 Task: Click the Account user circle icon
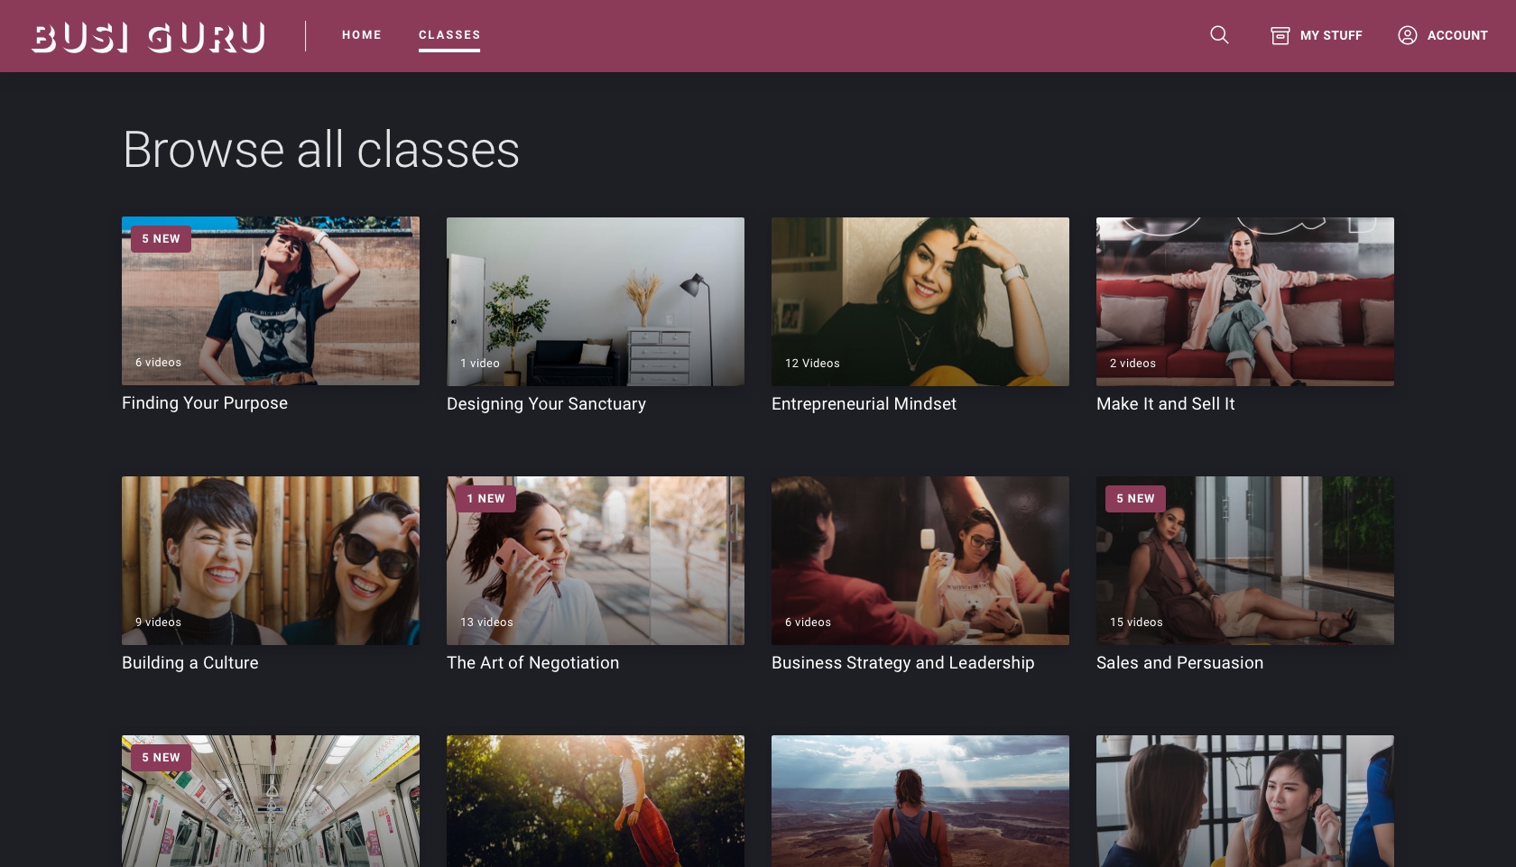[1407, 35]
